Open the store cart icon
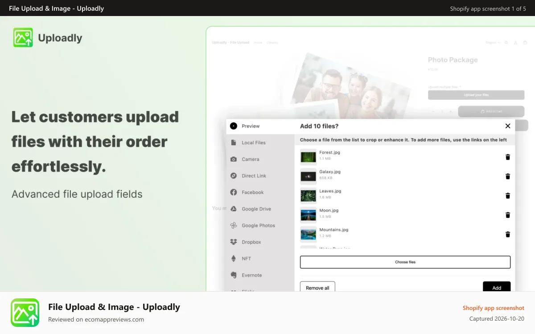The width and height of the screenshot is (535, 334). click(x=525, y=43)
